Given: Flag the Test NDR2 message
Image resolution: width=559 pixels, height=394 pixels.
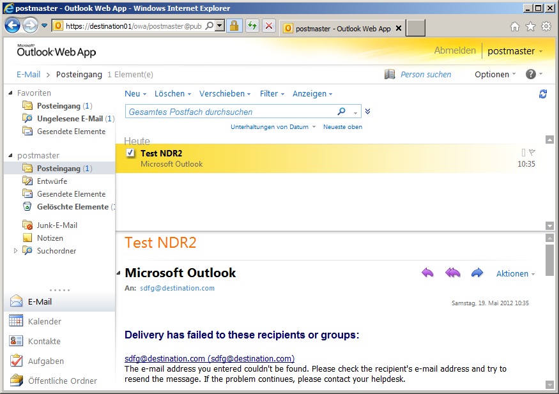Looking at the screenshot, I should click(532, 153).
